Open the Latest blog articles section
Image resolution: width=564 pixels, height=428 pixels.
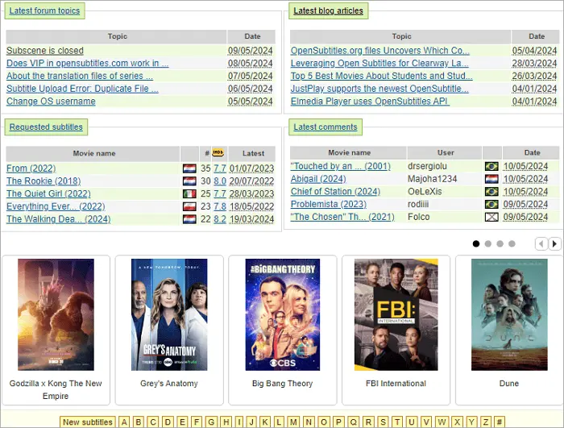click(x=329, y=11)
